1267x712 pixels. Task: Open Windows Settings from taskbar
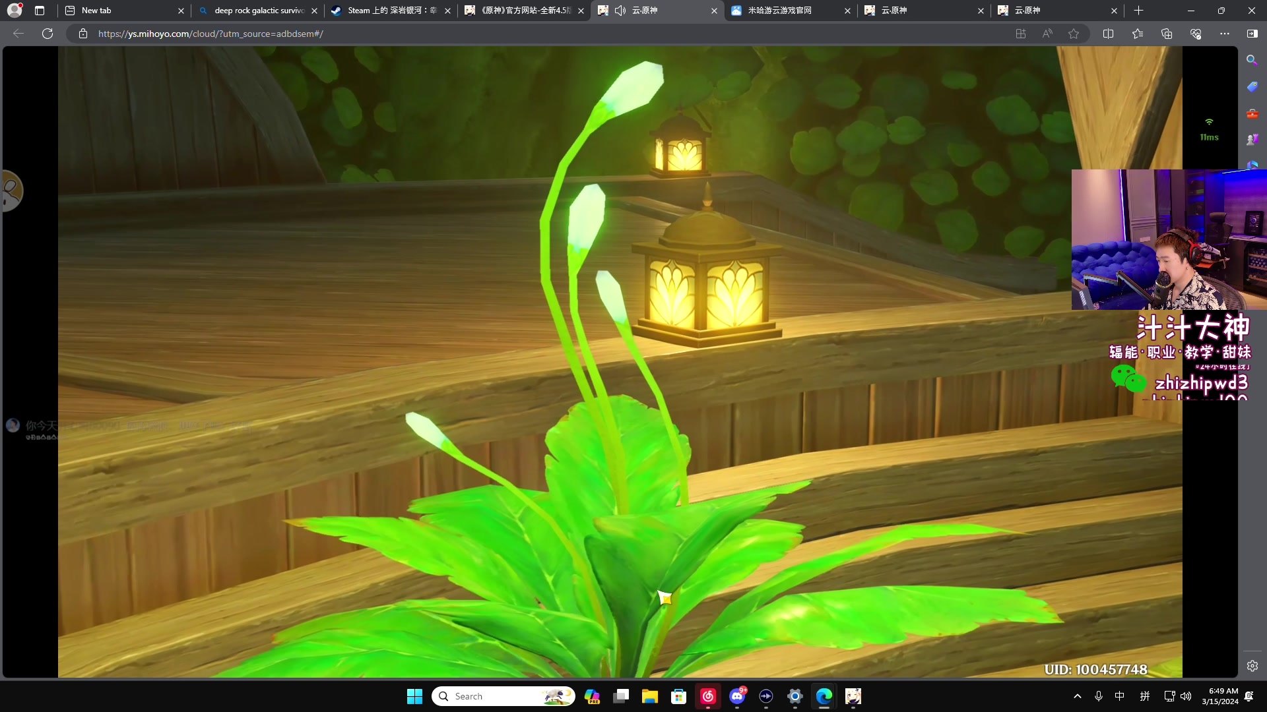point(795,696)
